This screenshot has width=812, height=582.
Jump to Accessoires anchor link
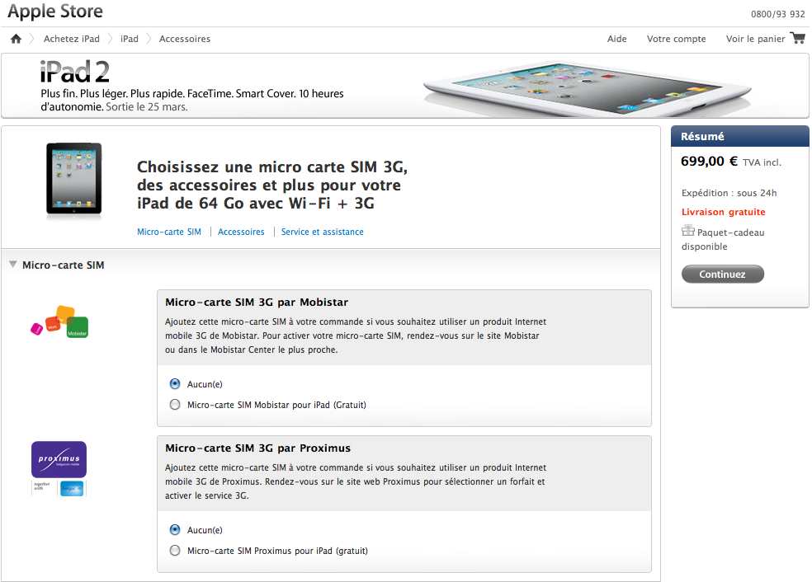pos(241,232)
